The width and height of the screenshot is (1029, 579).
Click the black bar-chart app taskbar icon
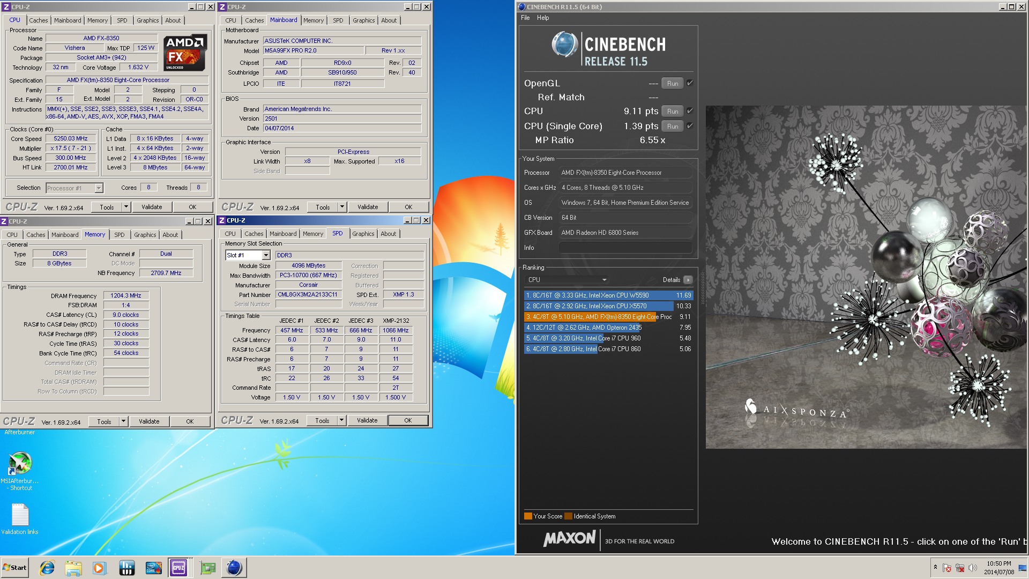[126, 568]
